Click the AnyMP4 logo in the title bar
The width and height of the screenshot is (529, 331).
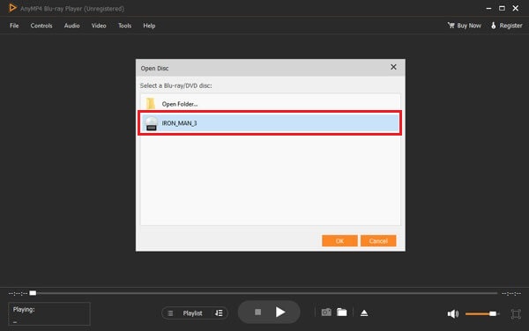12,8
